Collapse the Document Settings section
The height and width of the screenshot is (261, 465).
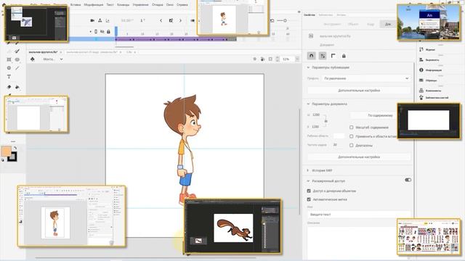(x=308, y=104)
